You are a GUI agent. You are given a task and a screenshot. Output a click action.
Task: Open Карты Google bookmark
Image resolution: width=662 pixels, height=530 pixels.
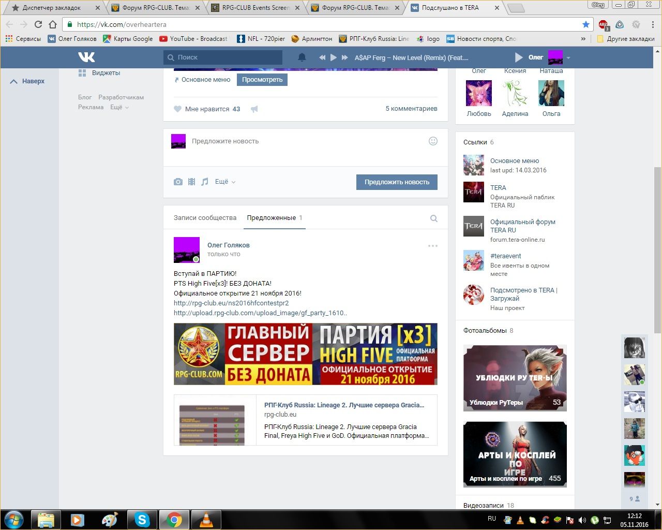[x=128, y=39]
